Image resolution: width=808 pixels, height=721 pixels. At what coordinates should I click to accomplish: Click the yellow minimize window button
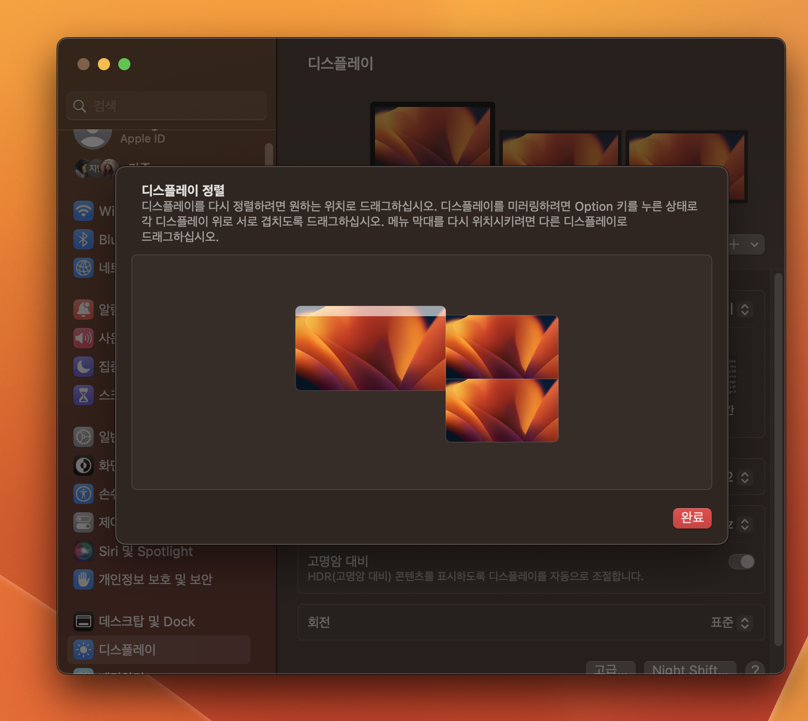point(104,64)
